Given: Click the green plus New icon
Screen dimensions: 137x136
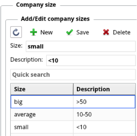Looking at the screenshot, I should click(x=33, y=32).
